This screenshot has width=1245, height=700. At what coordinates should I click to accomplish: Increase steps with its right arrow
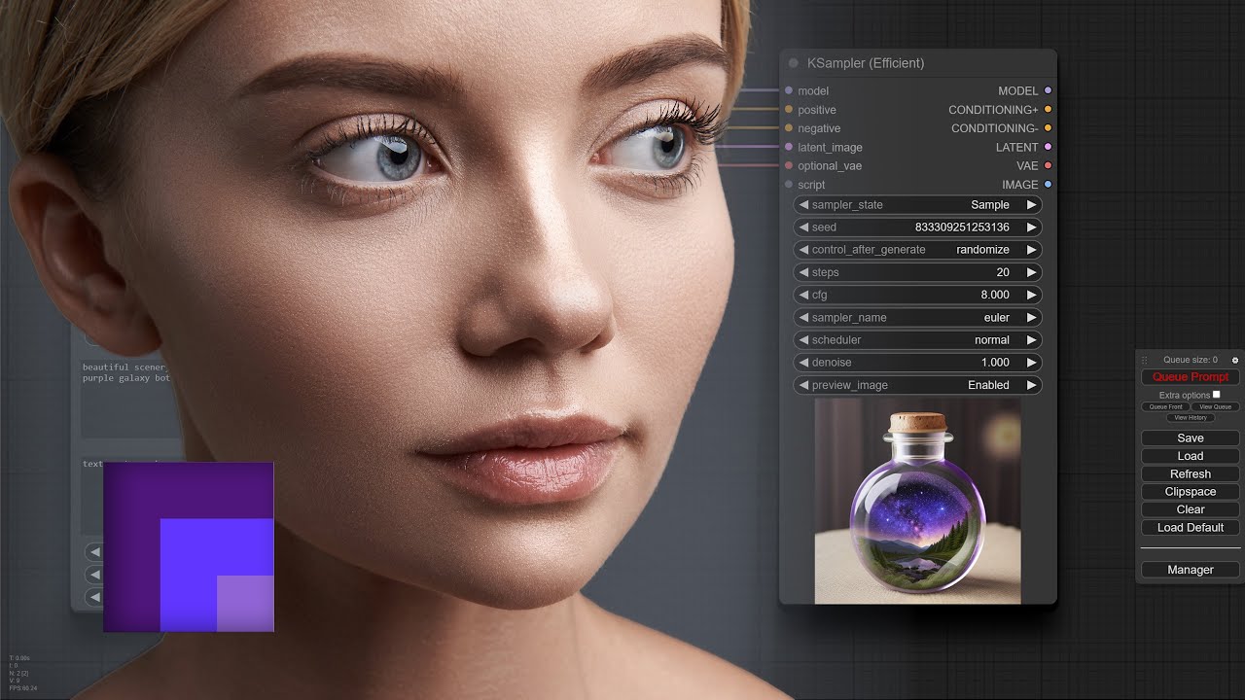tap(1031, 272)
